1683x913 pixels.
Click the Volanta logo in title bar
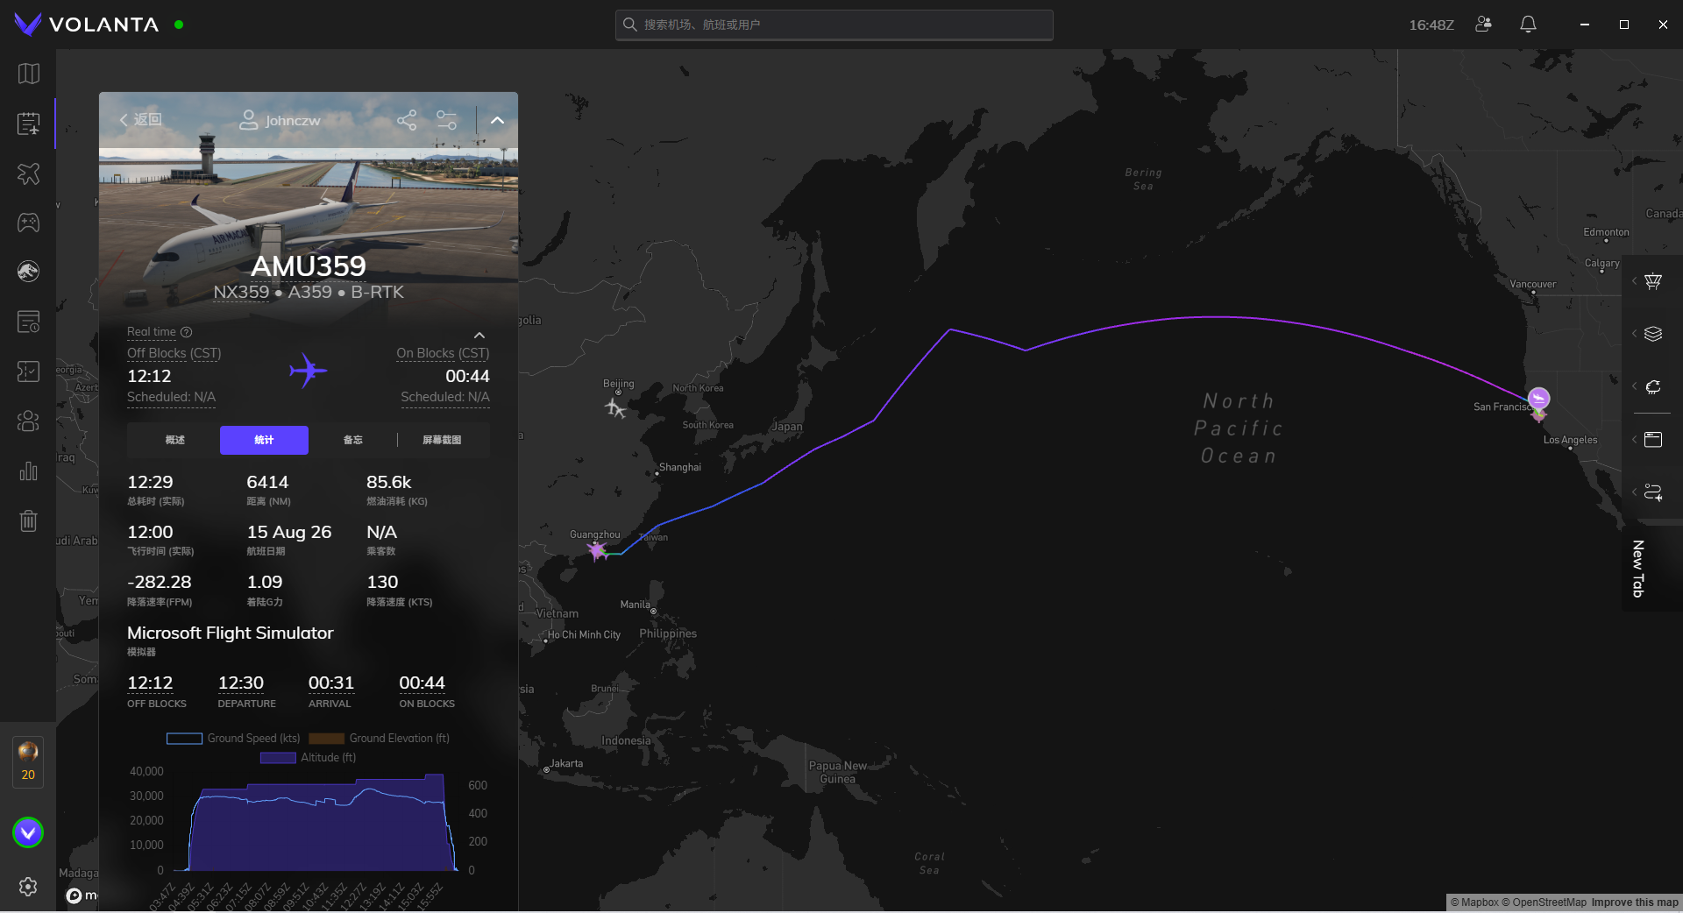click(x=87, y=25)
